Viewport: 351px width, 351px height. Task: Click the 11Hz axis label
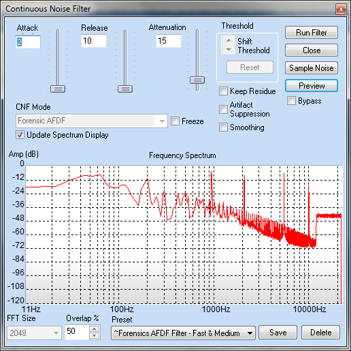[x=31, y=309]
